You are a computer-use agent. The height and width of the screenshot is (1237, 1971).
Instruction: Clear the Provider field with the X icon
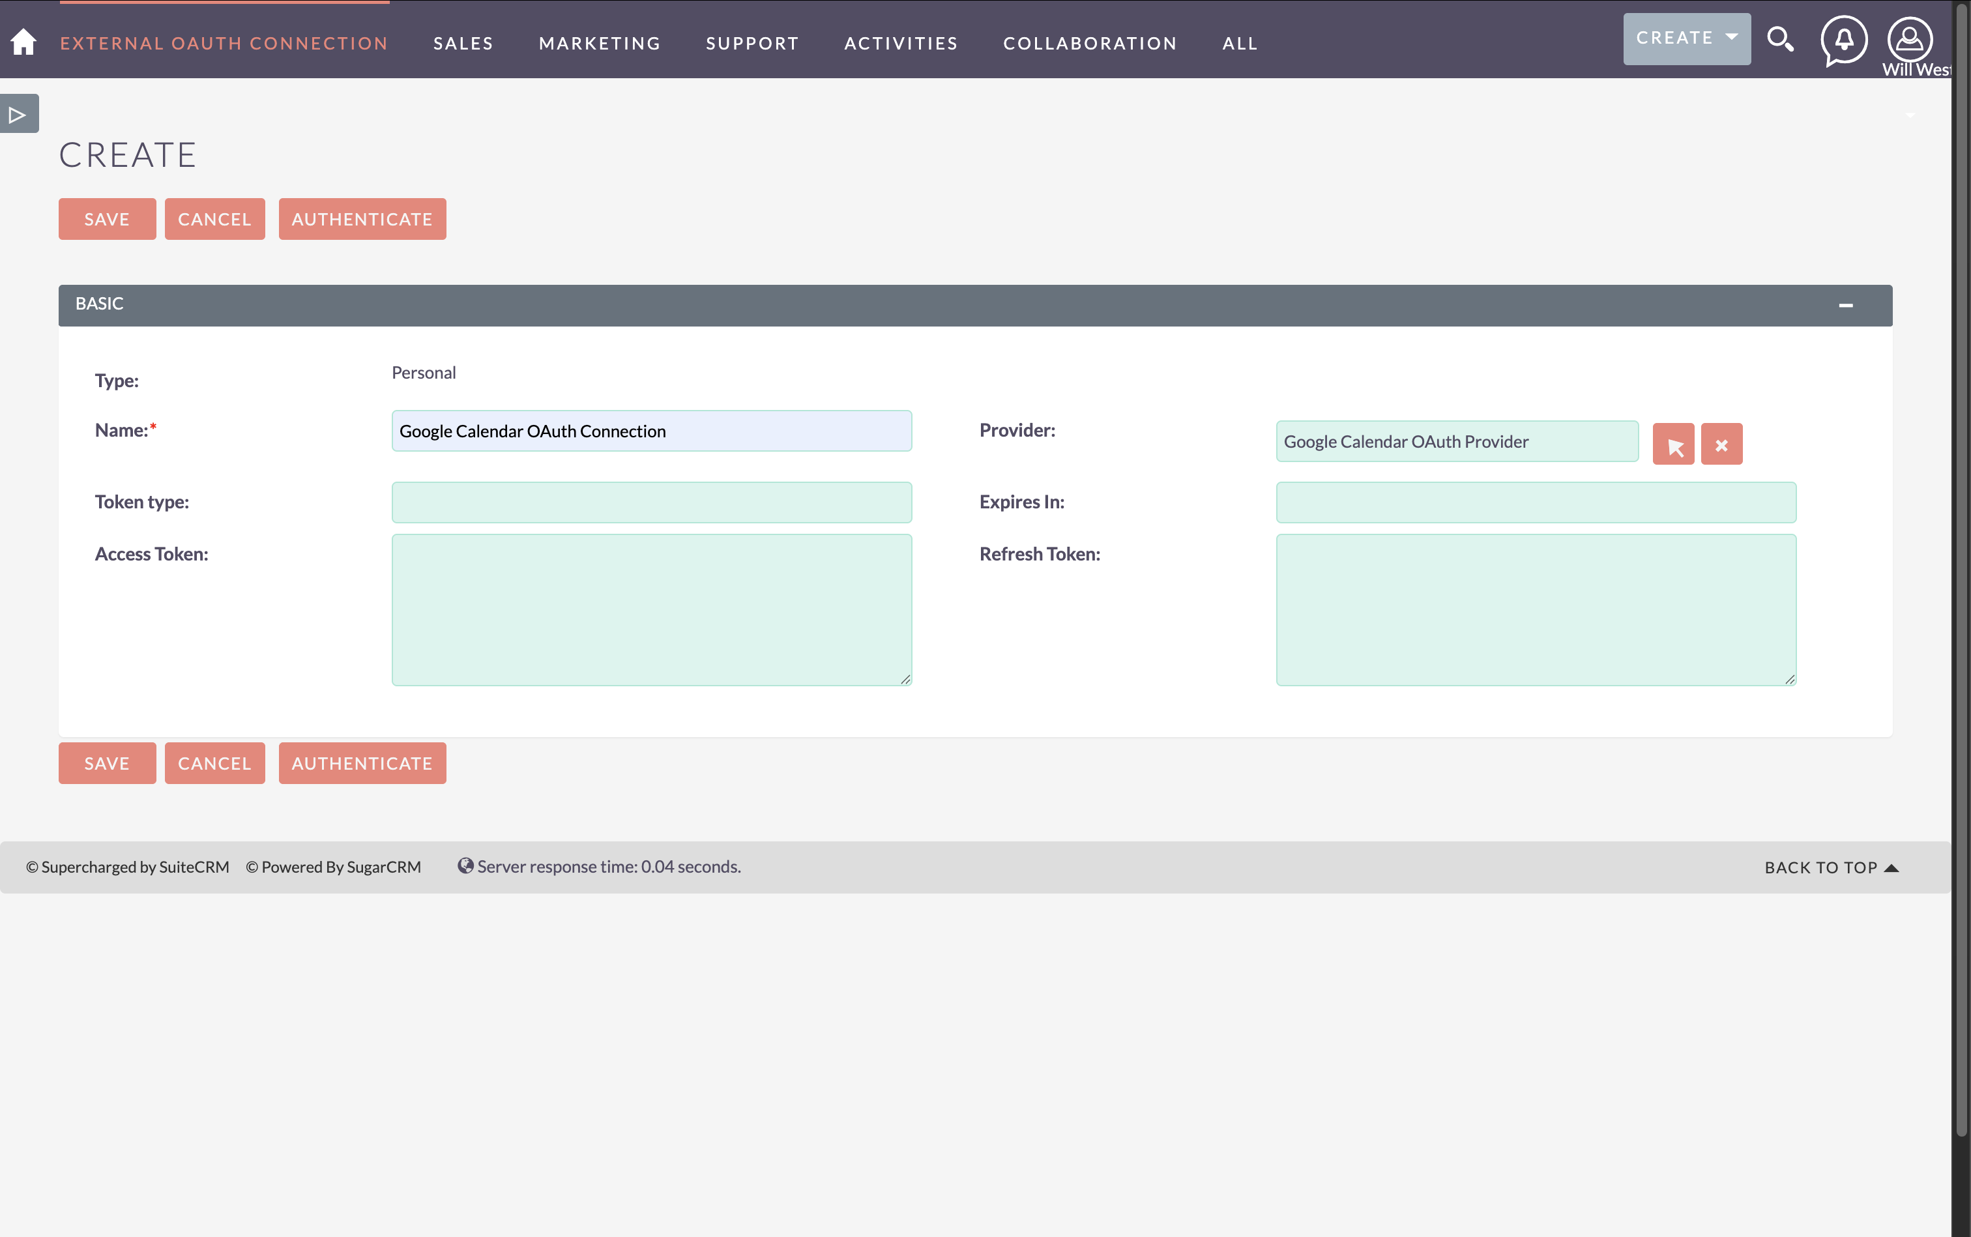pyautogui.click(x=1722, y=443)
